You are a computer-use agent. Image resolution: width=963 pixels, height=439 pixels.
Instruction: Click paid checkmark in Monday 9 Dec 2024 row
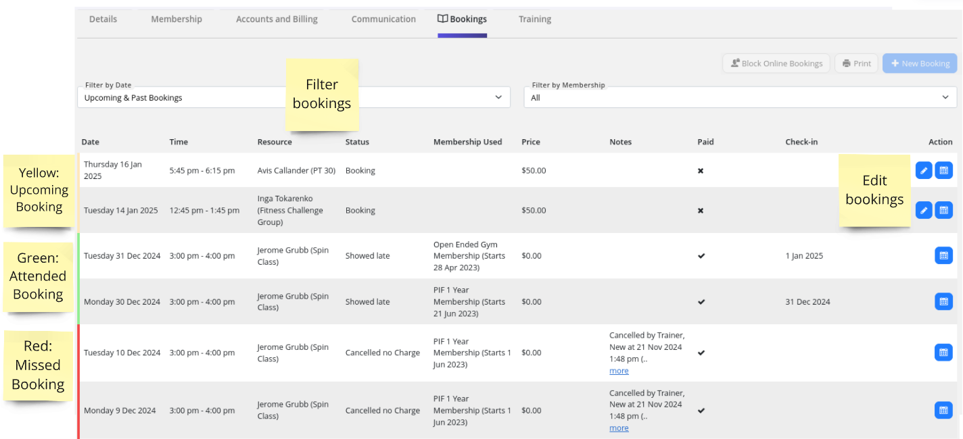point(701,410)
